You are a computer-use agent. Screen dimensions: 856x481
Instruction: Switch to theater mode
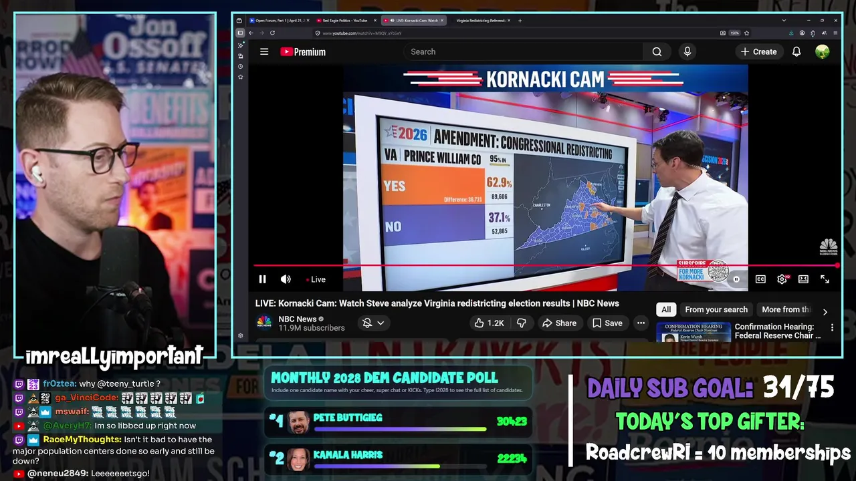pyautogui.click(x=803, y=279)
